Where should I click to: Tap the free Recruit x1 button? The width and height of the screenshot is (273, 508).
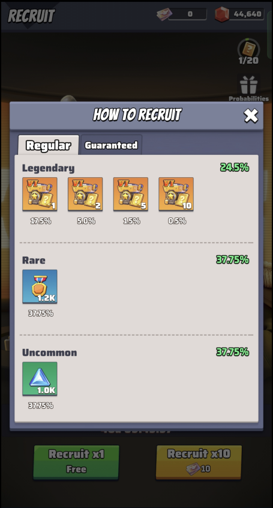coord(76,462)
